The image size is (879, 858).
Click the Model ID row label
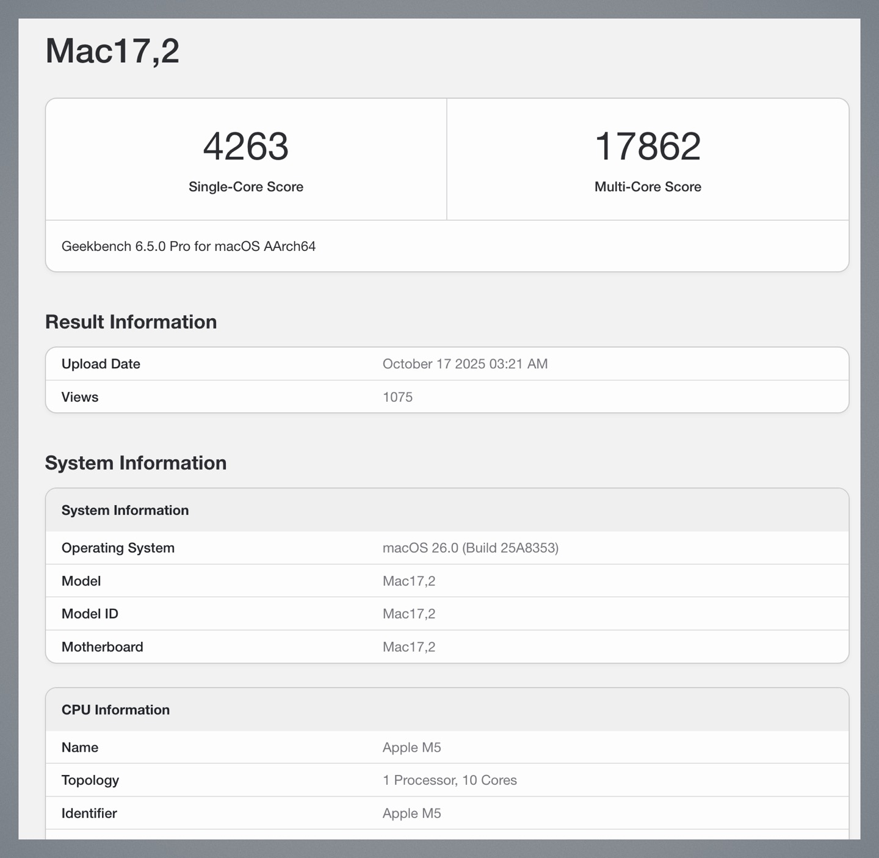coord(90,614)
